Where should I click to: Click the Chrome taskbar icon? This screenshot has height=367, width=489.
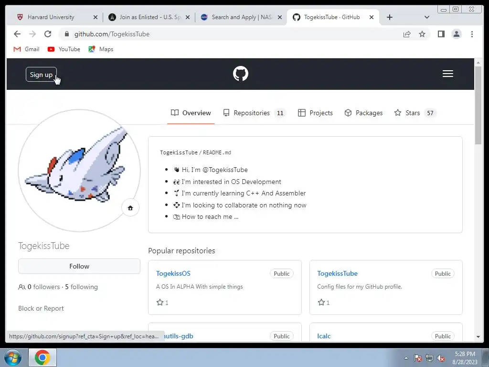pos(43,357)
